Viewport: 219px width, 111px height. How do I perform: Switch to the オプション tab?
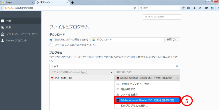click(52, 2)
